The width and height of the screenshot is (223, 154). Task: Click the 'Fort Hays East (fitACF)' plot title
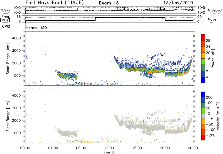tap(55, 3)
